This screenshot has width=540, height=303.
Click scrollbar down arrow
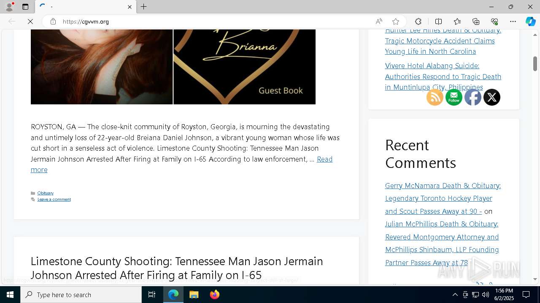coord(535,279)
